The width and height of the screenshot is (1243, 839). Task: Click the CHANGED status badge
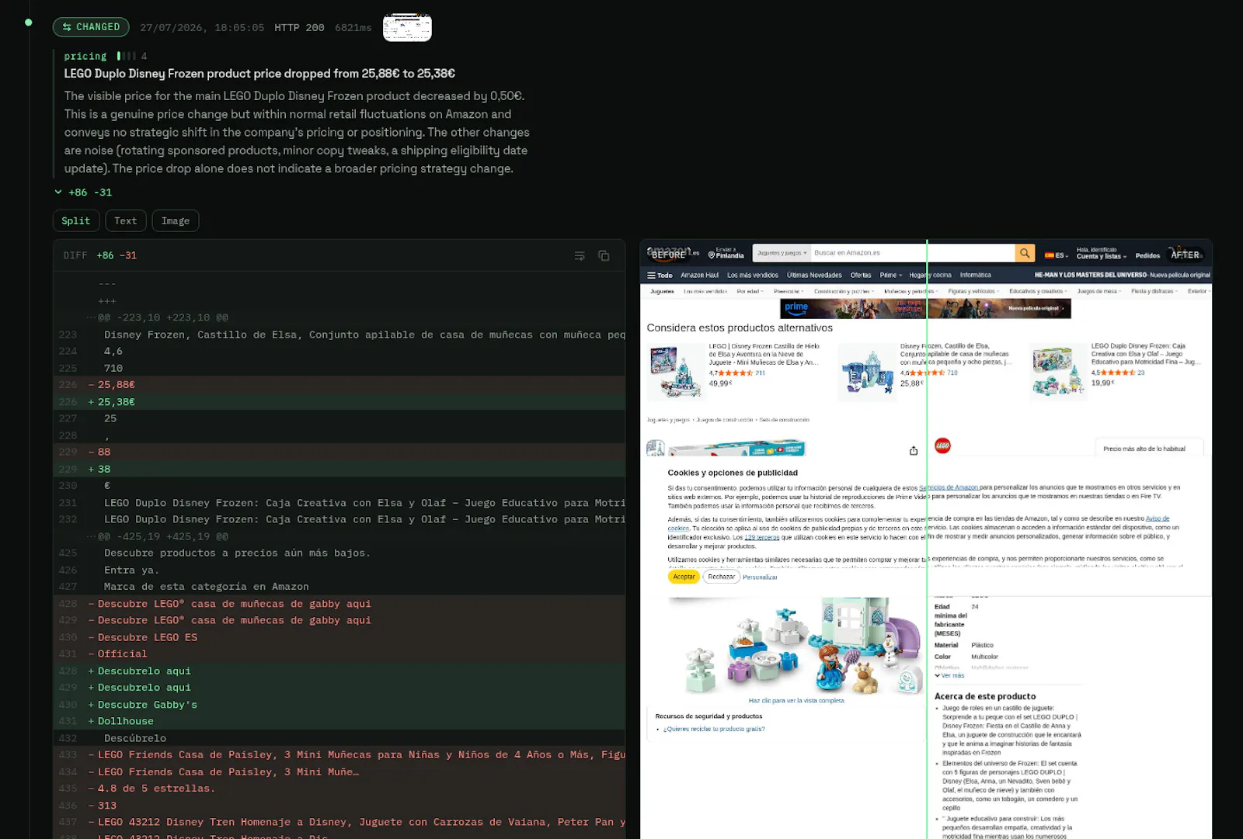(x=91, y=27)
